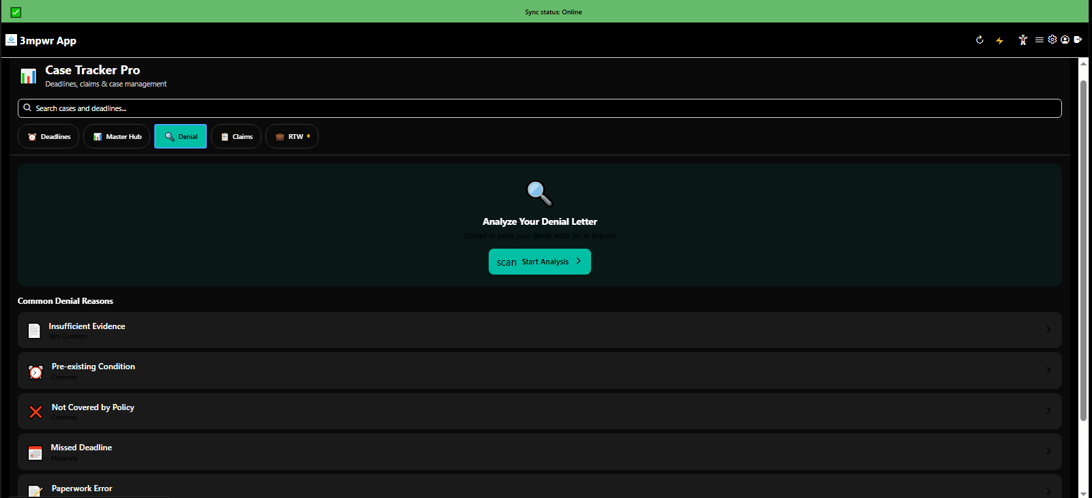Click the scrollbar up arrow
Screen dimensions: 1092x498
pyautogui.click(x=1083, y=63)
